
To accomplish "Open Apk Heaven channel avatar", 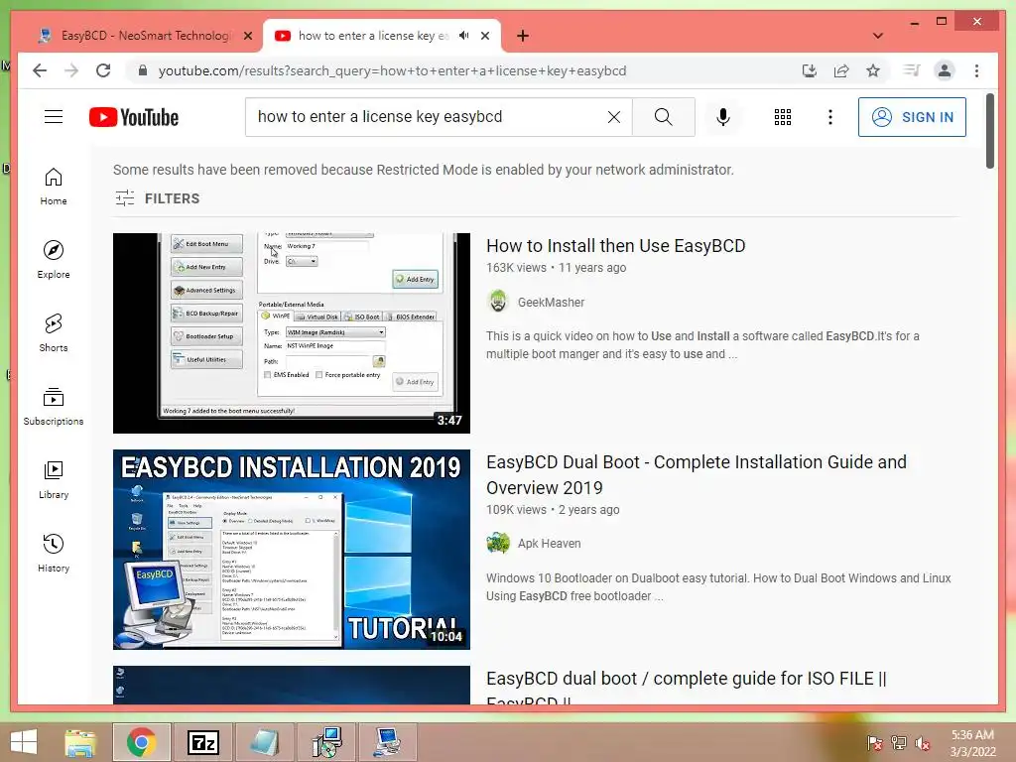I will [498, 543].
